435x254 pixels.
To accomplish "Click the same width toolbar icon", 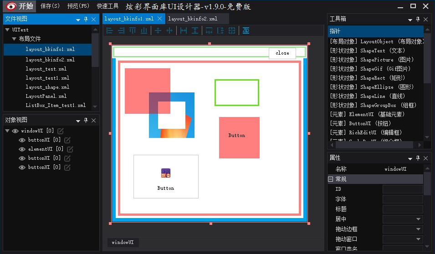I will tap(184, 30).
